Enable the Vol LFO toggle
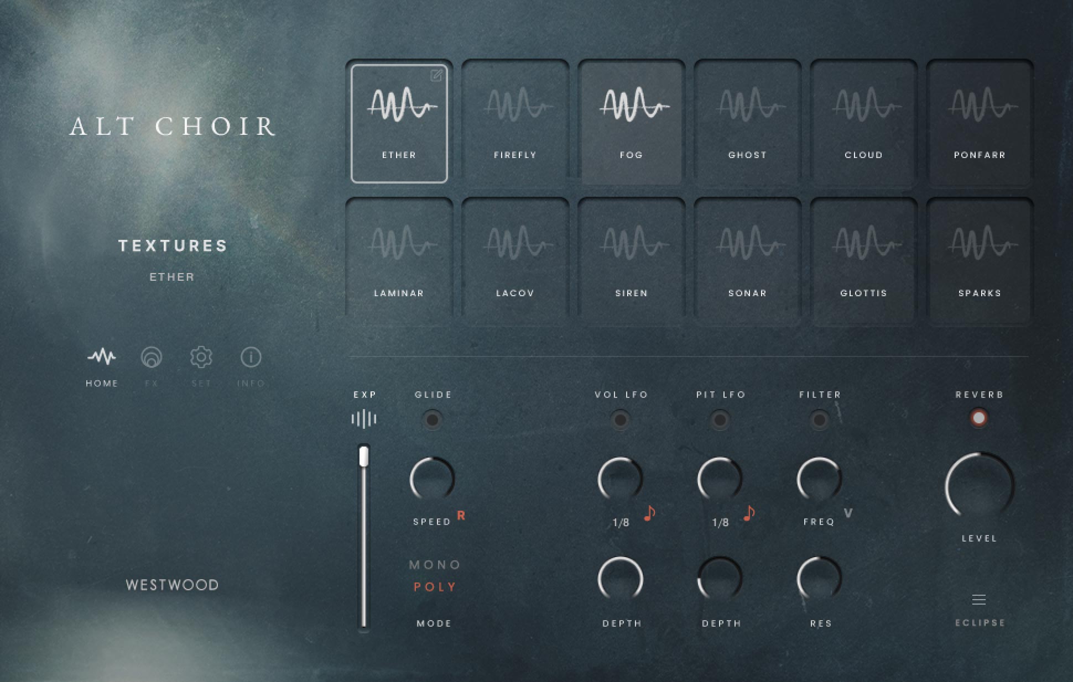Image resolution: width=1073 pixels, height=682 pixels. pos(620,420)
